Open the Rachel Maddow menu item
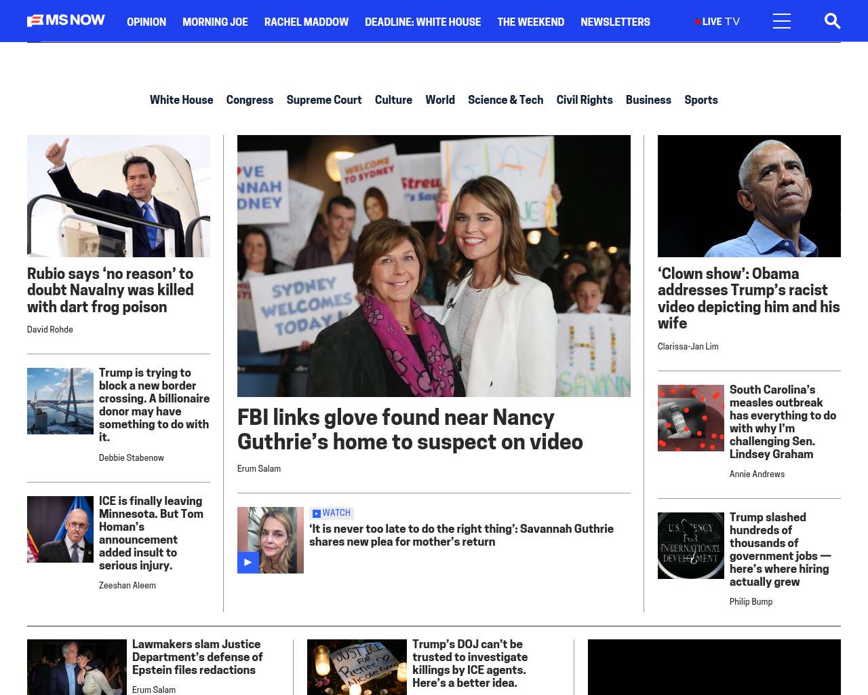This screenshot has width=868, height=695. click(x=306, y=22)
